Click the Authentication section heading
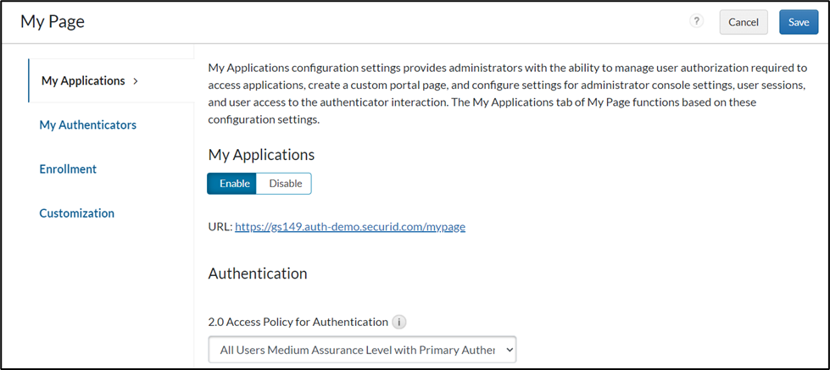Viewport: 830px width, 370px height. 258,273
